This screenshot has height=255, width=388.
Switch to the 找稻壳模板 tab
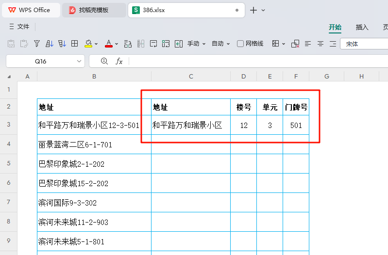[94, 10]
